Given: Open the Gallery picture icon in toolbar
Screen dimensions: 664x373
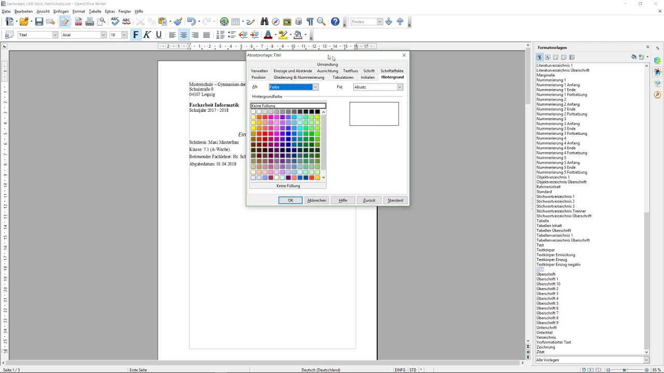Looking at the screenshot, I should [x=287, y=22].
